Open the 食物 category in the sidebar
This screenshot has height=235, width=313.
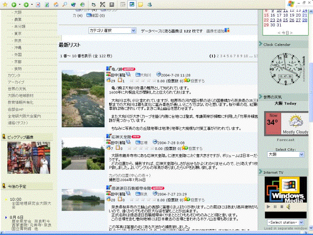[18, 69]
